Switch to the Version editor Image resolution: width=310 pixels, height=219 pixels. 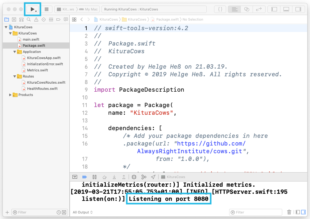click(x=258, y=9)
